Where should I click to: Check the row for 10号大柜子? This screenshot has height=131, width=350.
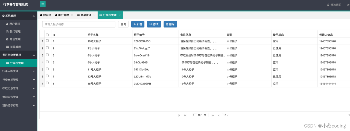point(47,41)
